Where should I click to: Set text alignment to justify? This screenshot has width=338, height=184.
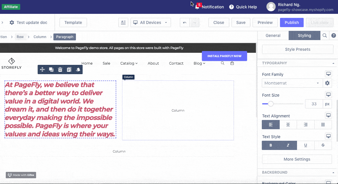[323, 125]
